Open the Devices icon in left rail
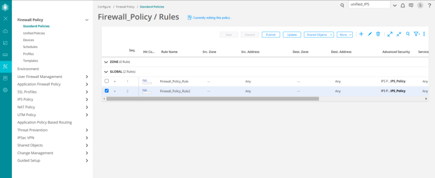Screen dimensions: 435x178 pyautogui.click(x=5, y=55)
